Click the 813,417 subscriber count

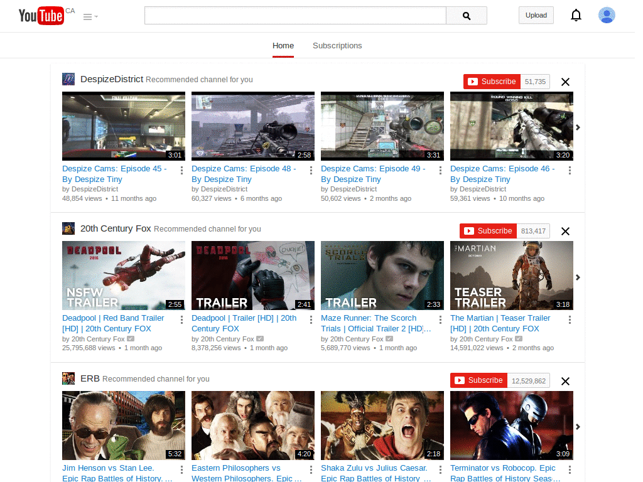click(x=533, y=231)
